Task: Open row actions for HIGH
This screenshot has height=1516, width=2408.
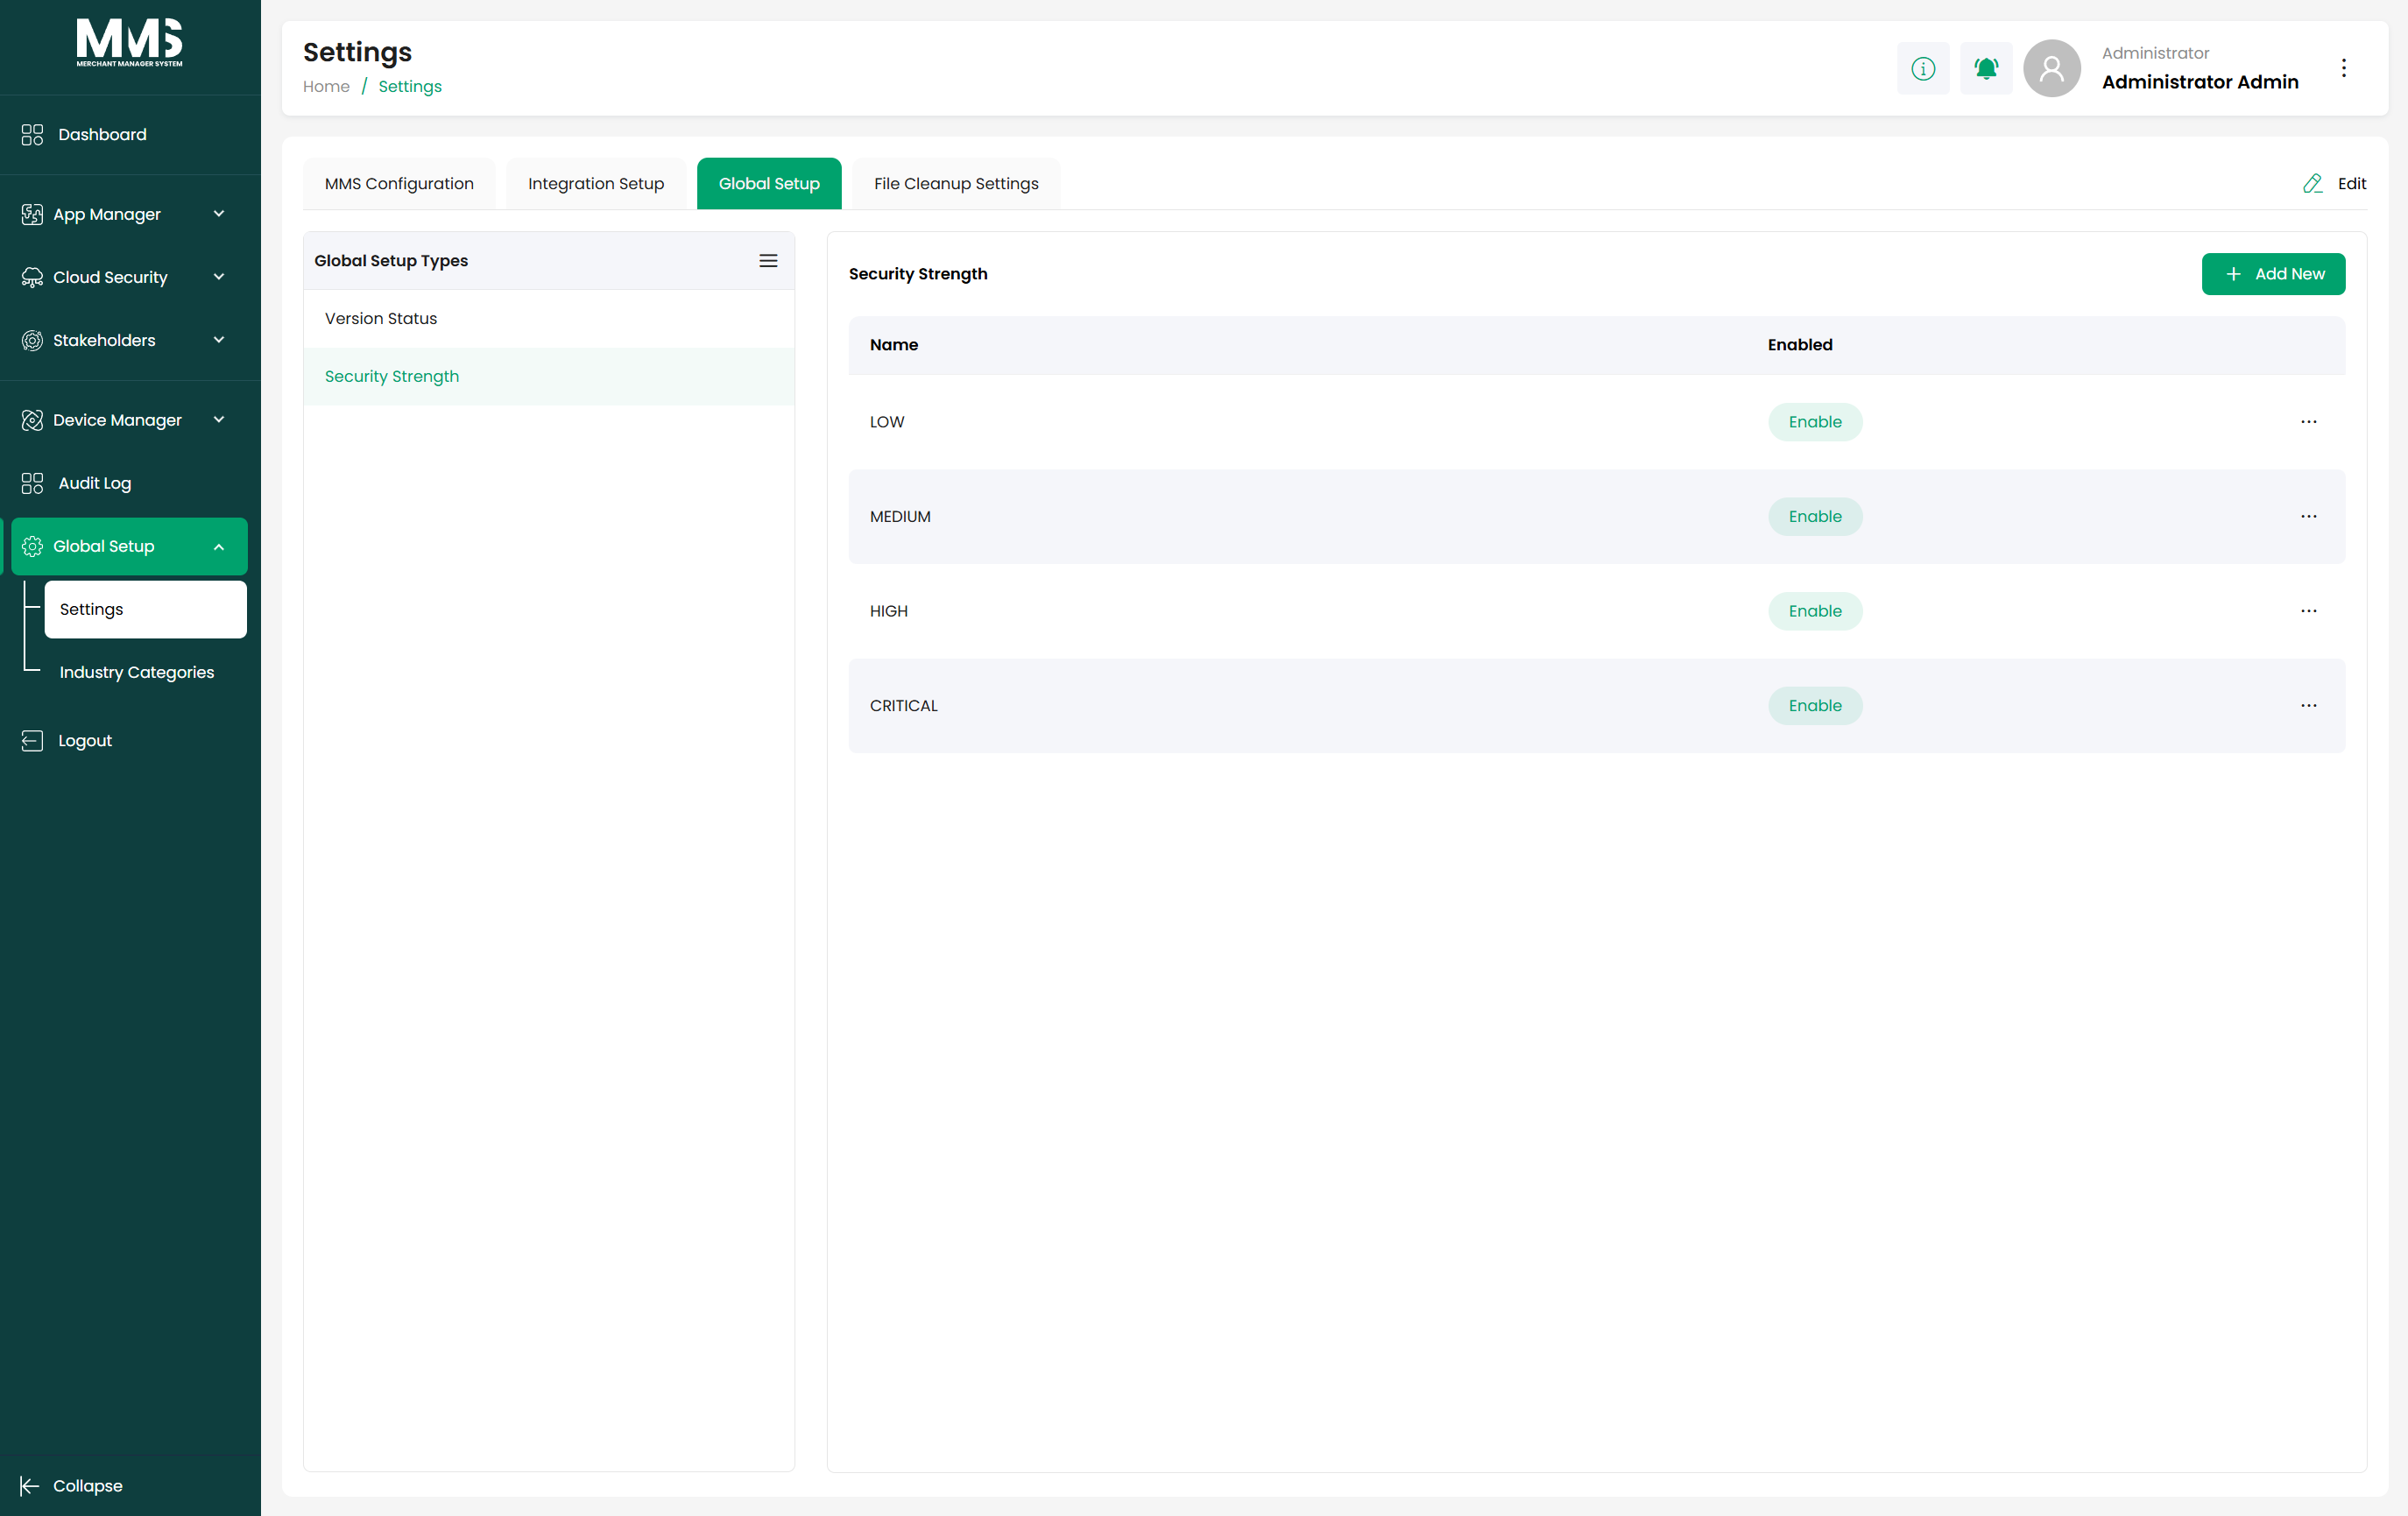Action: pos(2308,611)
